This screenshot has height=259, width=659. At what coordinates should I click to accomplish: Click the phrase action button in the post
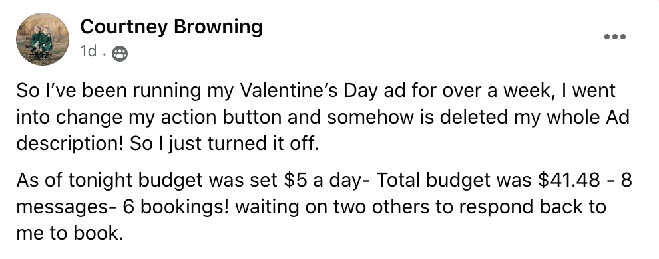click(221, 118)
